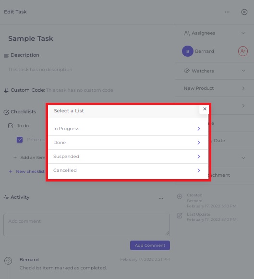Select the In Progress list
254x279 pixels.
(128, 129)
